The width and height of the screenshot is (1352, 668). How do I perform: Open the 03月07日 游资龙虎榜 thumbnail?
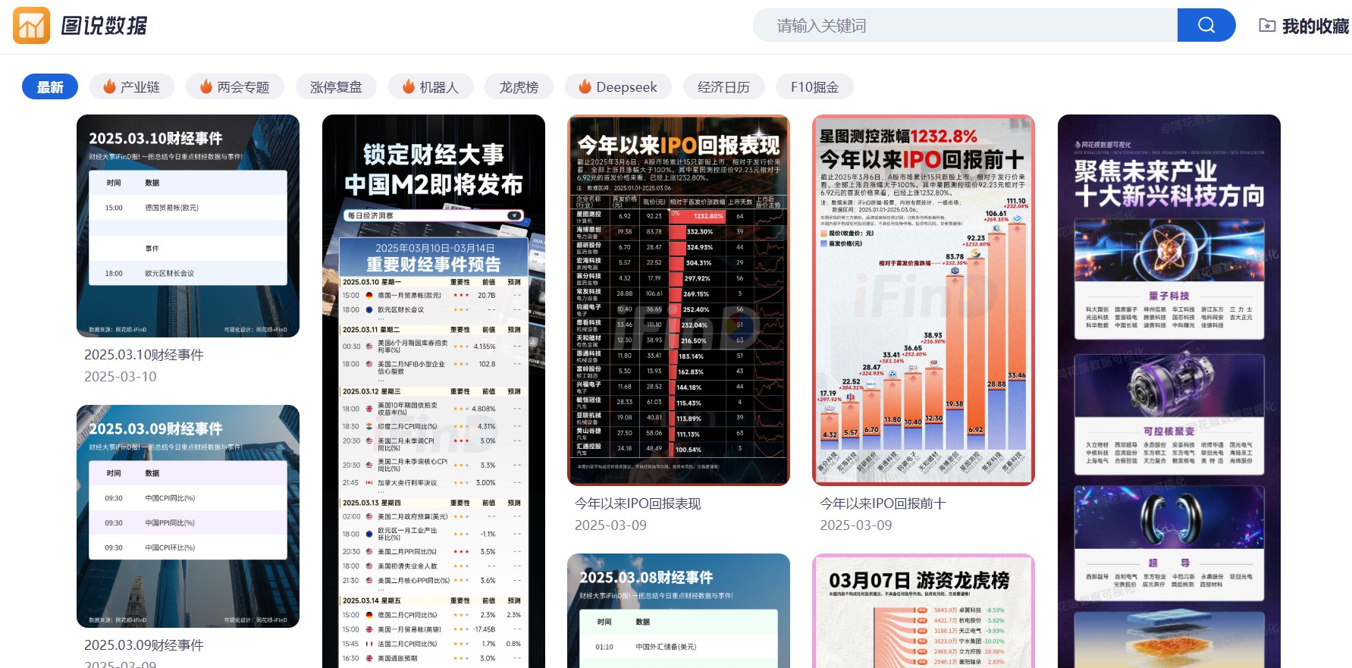click(x=924, y=611)
